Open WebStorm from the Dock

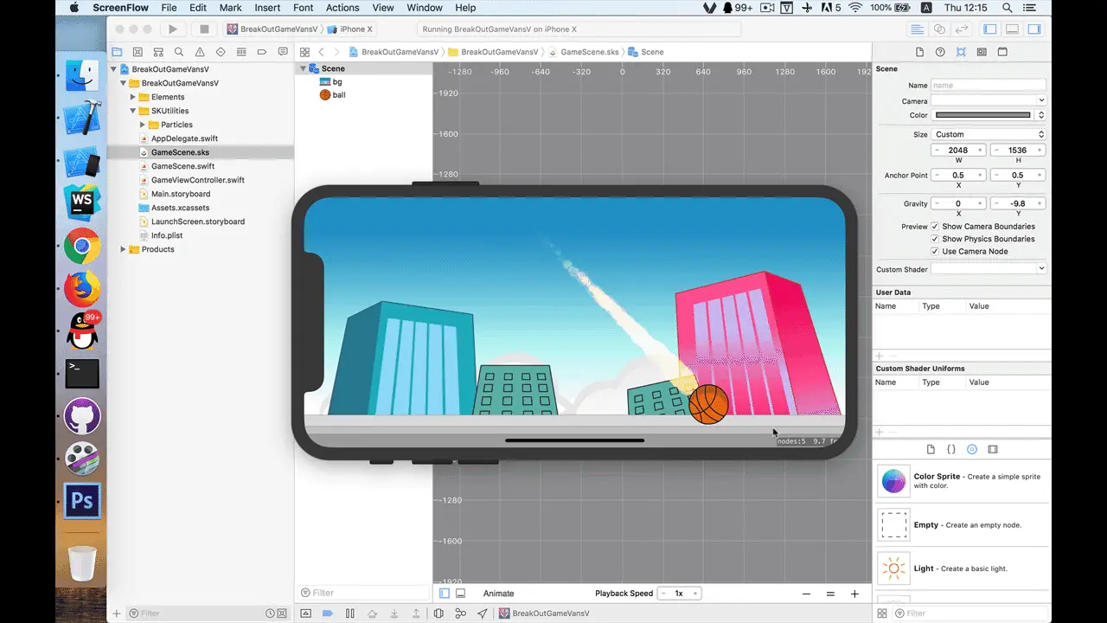82,204
